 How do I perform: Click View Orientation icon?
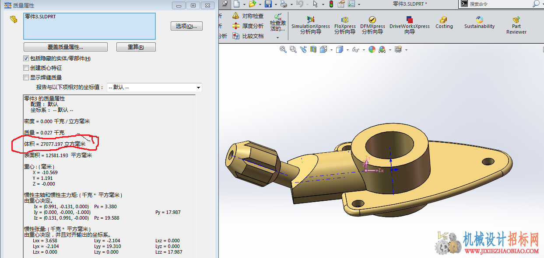point(323,50)
